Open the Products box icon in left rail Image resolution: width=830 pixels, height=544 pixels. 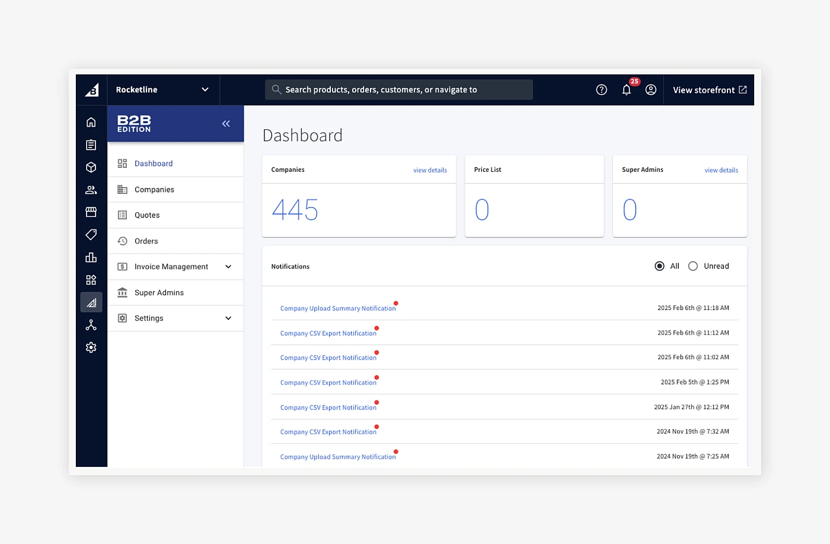coord(91,167)
